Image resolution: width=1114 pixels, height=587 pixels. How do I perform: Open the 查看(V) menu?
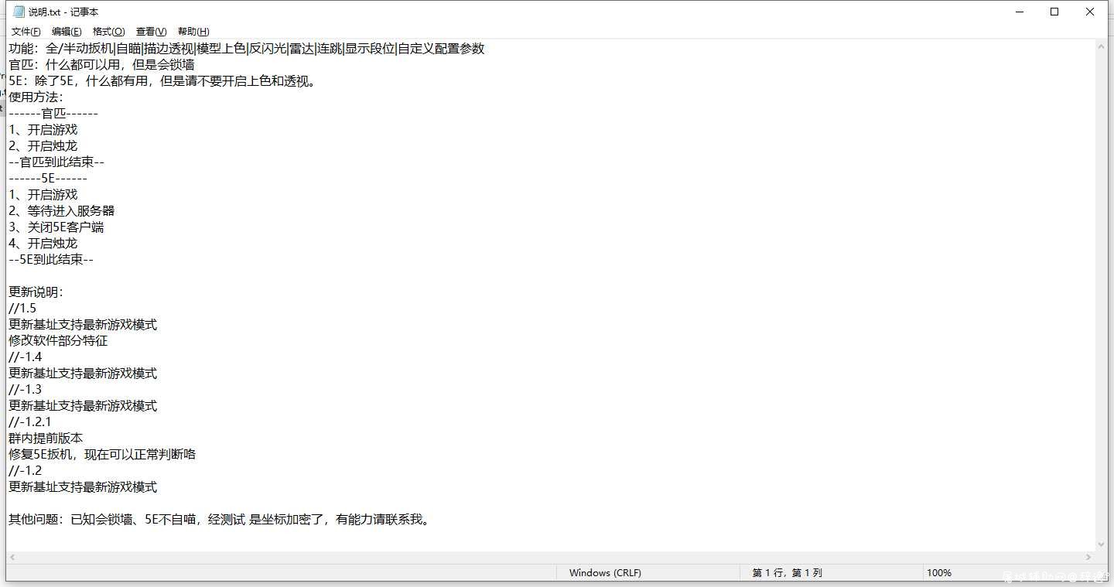151,32
